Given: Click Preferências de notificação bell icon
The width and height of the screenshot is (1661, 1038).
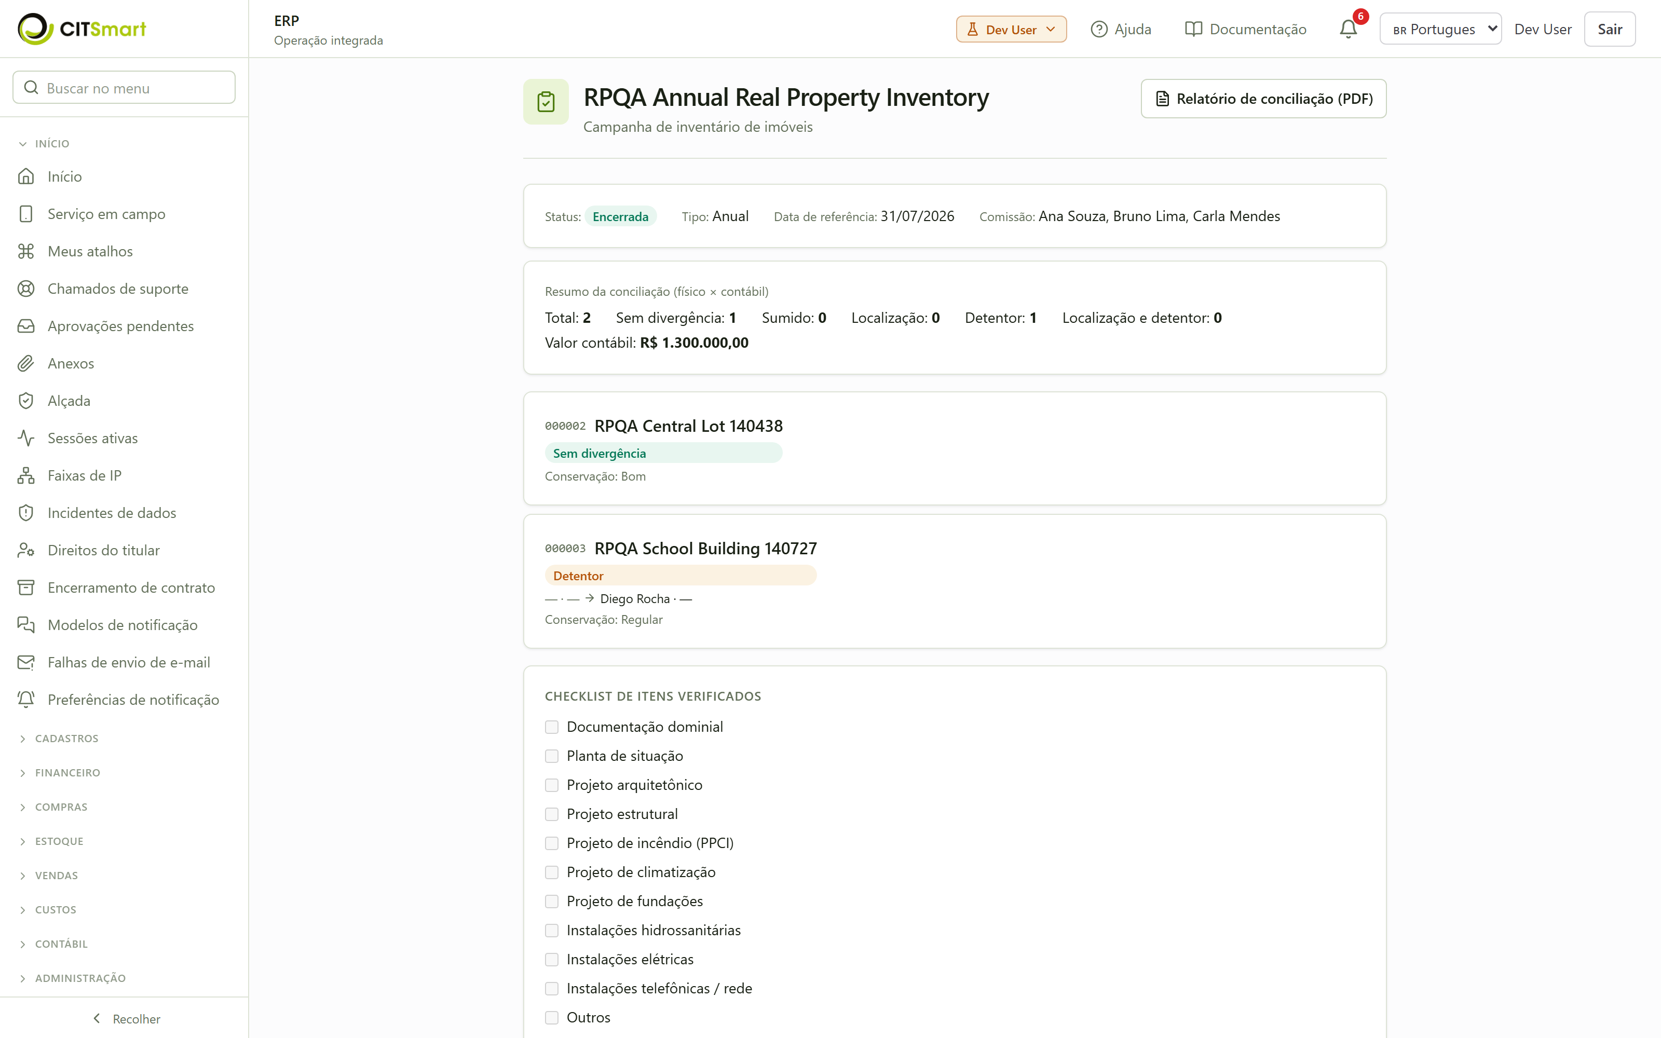Looking at the screenshot, I should pos(26,700).
